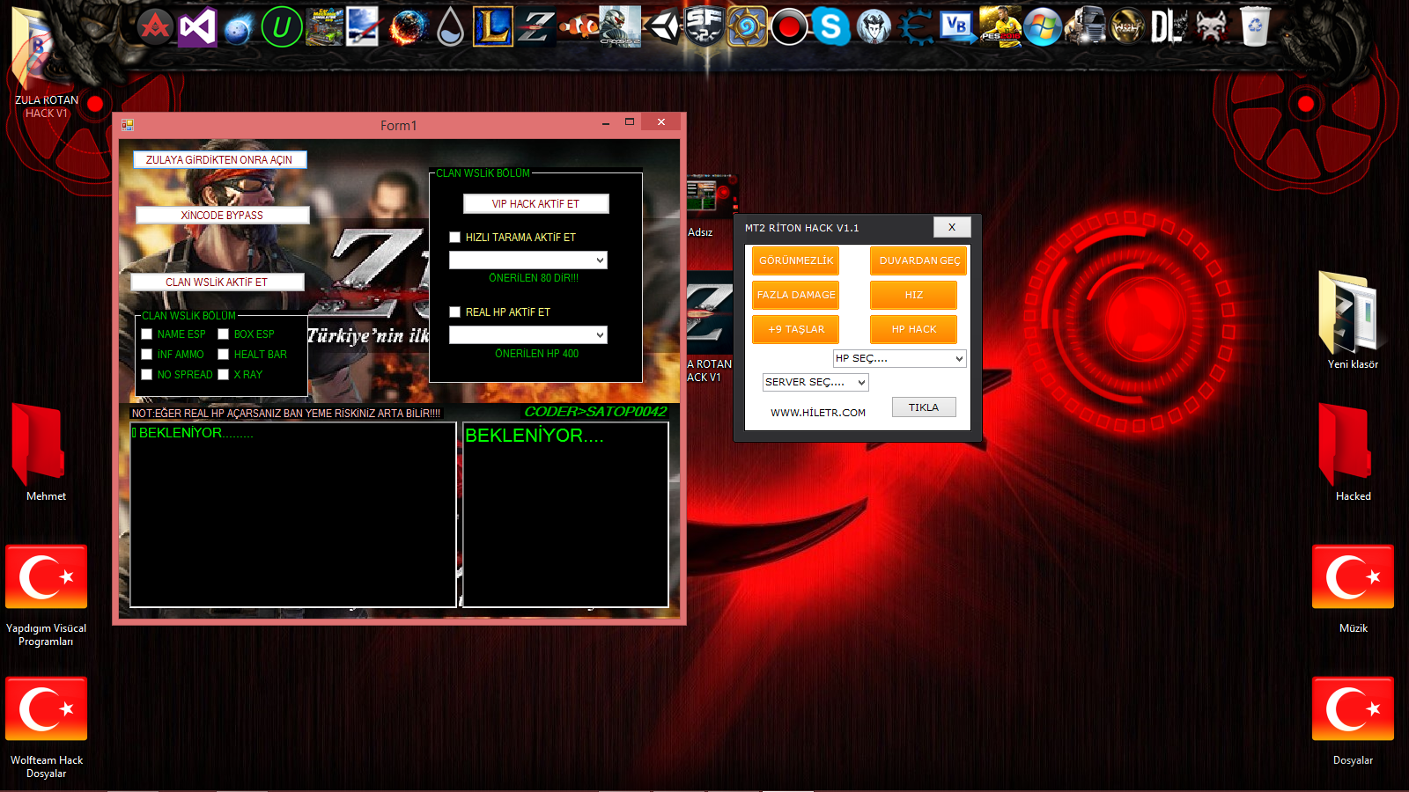Open Car Mechanic Simulator from the dock
The width and height of the screenshot is (1409, 792).
coord(324,27)
